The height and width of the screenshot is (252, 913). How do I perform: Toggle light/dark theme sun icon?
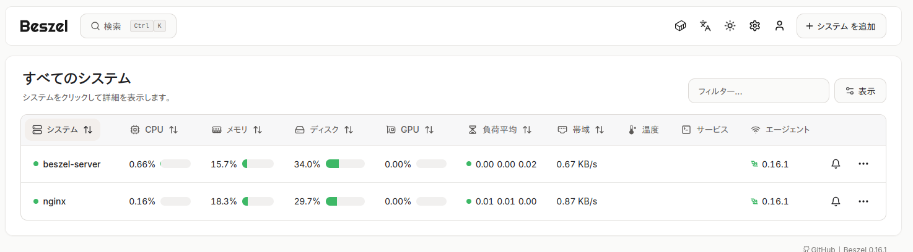click(x=730, y=26)
